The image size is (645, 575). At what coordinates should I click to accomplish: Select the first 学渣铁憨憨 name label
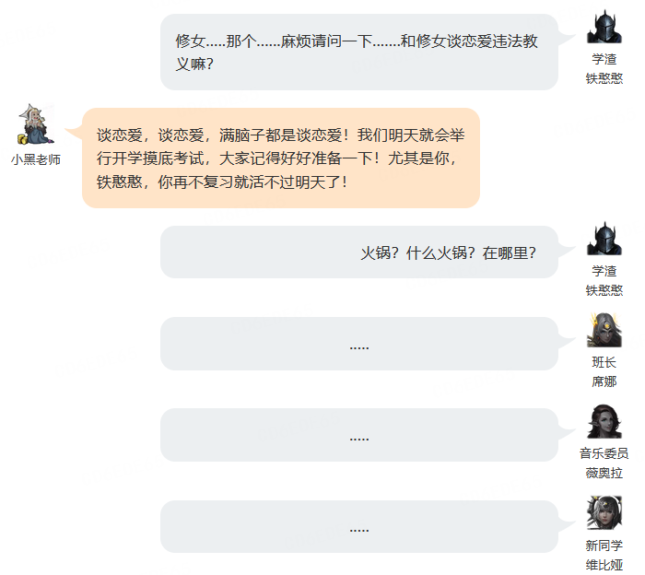tap(604, 69)
